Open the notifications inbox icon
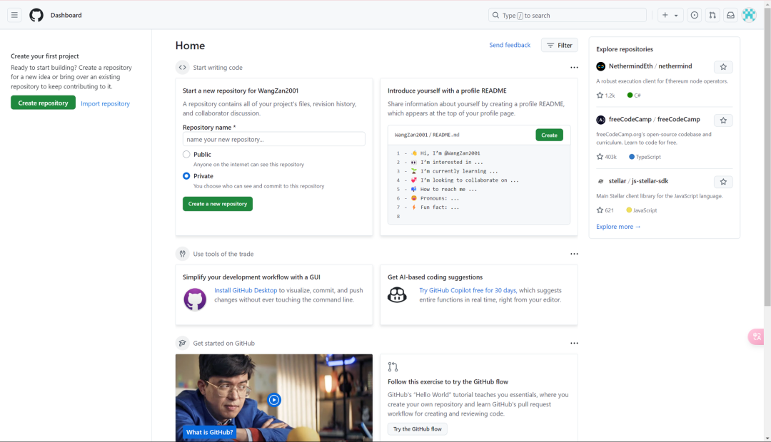The width and height of the screenshot is (771, 442). (730, 15)
